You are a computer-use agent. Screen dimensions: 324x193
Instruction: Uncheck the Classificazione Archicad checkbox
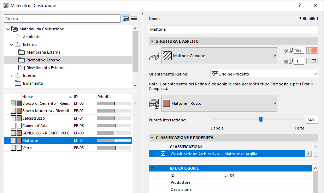click(163, 154)
